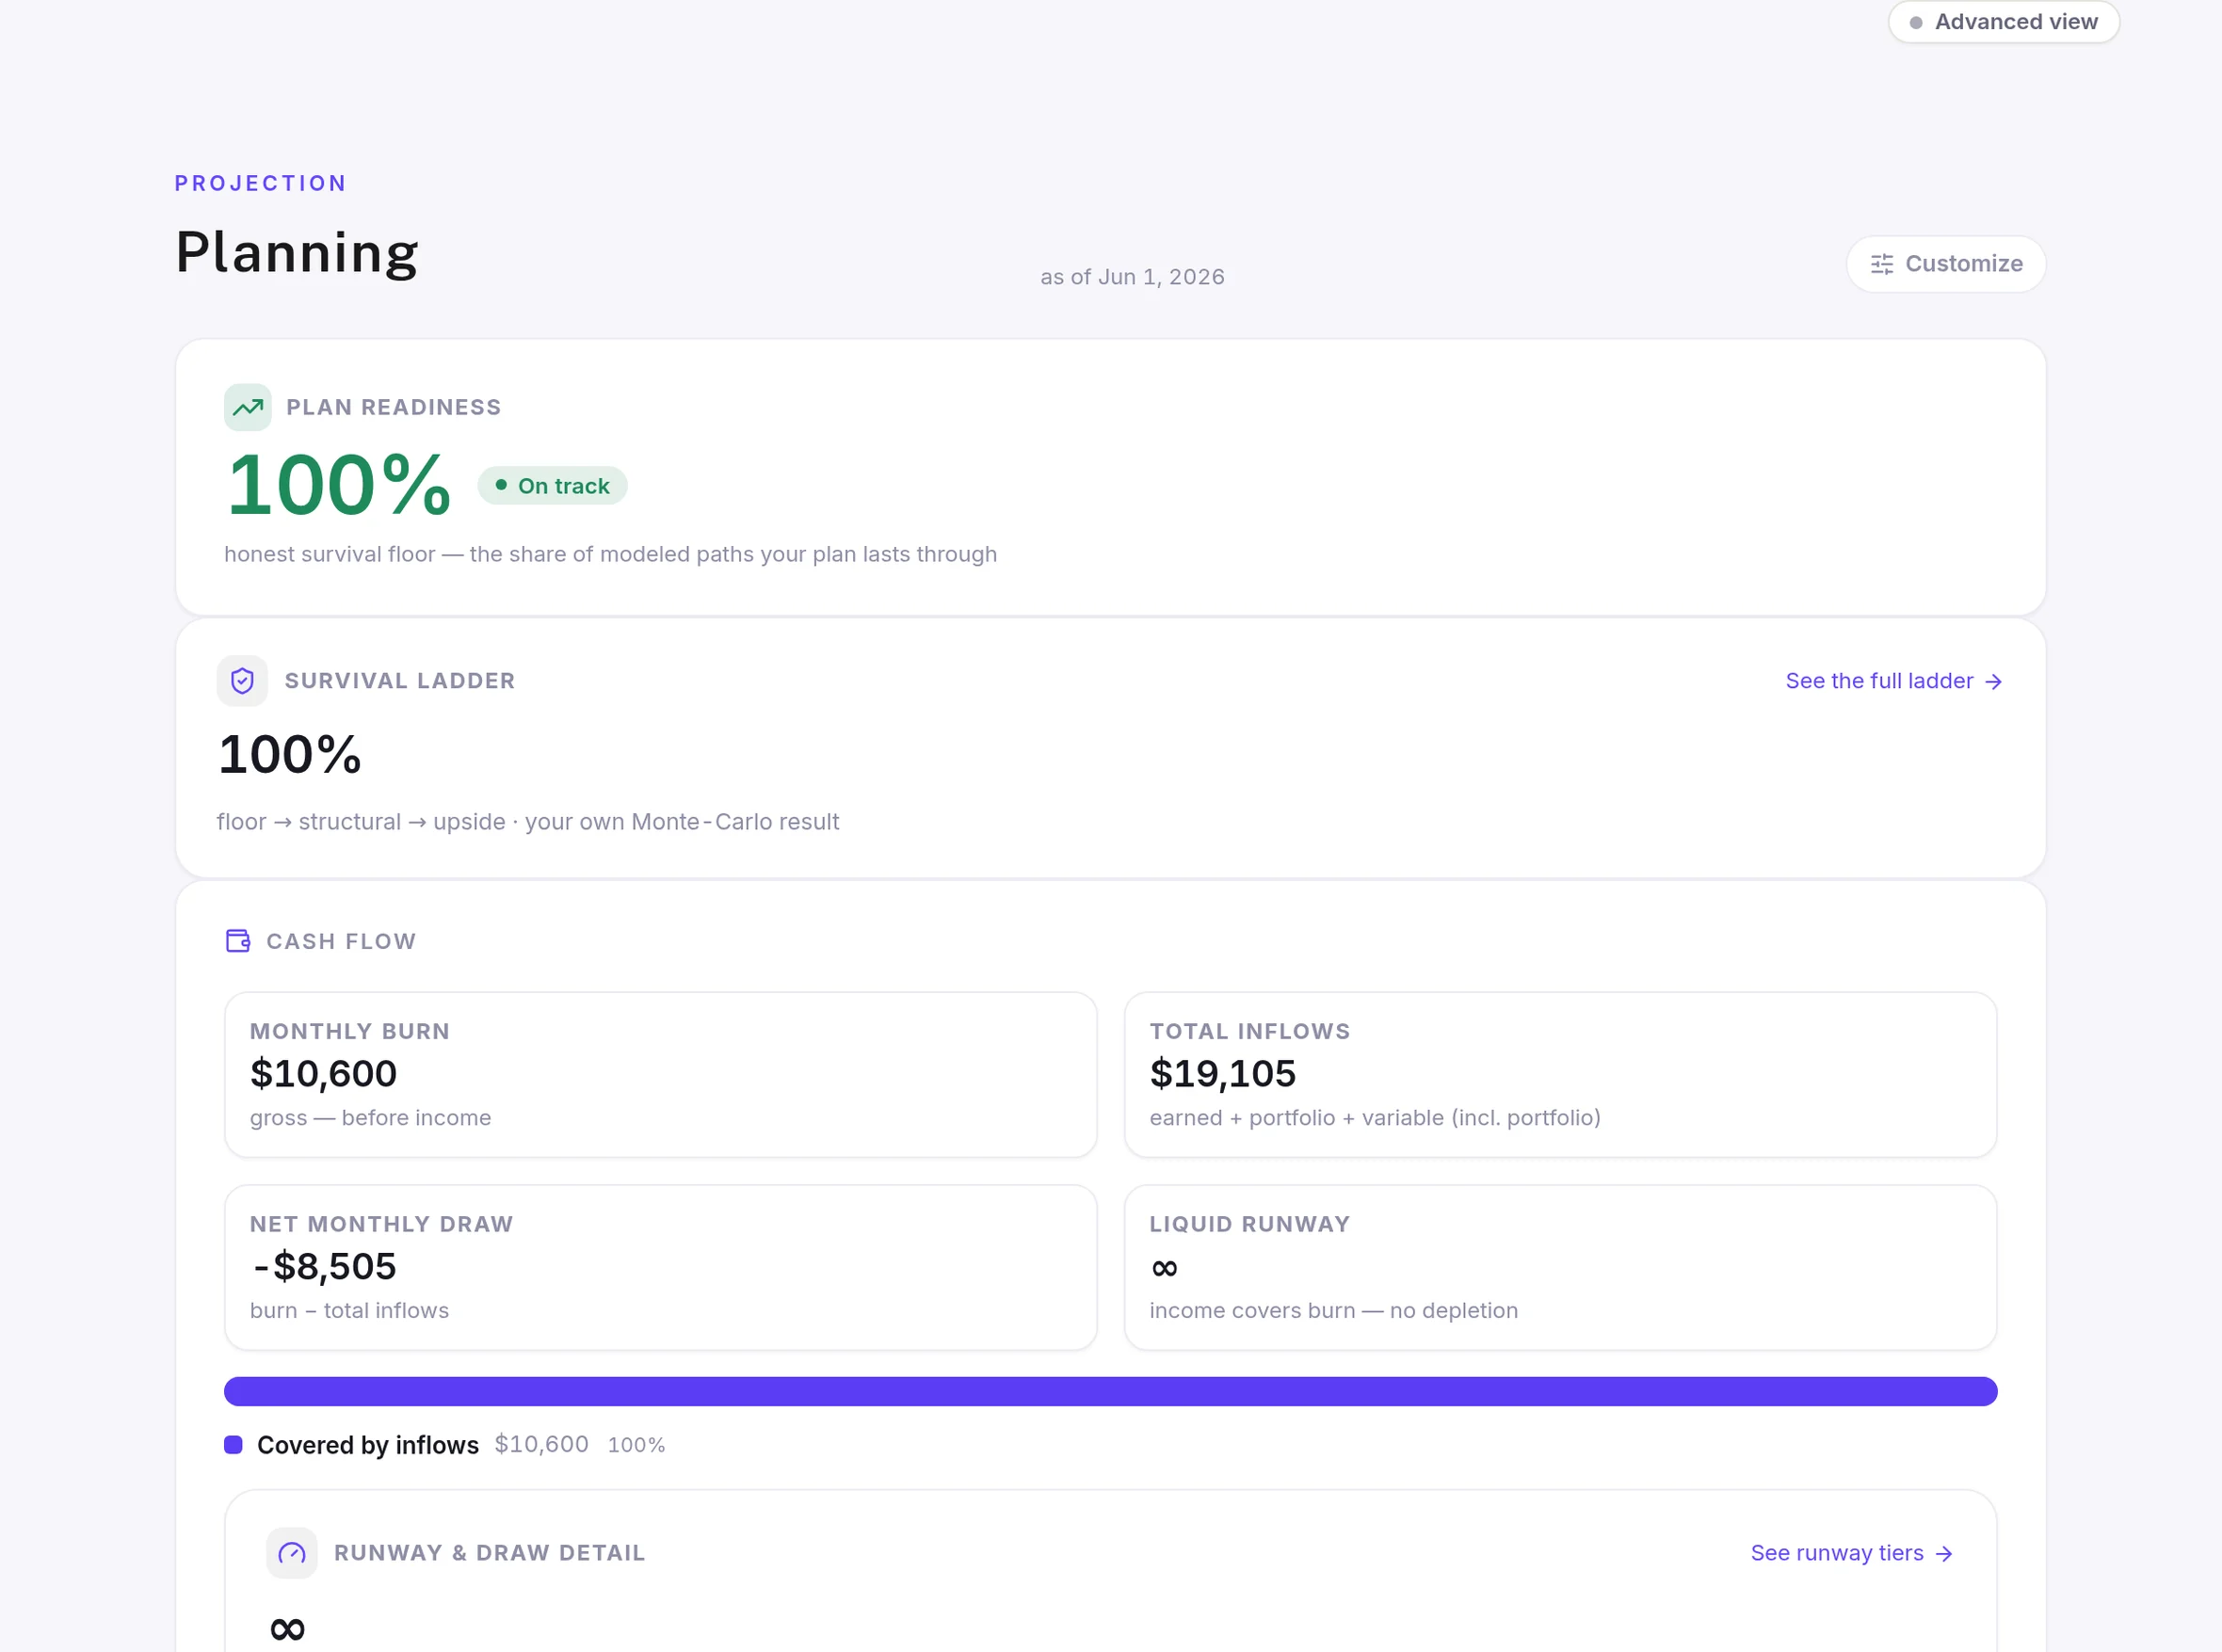2222x1652 pixels.
Task: Click the arrow next to See the full ladder
Action: [1993, 681]
